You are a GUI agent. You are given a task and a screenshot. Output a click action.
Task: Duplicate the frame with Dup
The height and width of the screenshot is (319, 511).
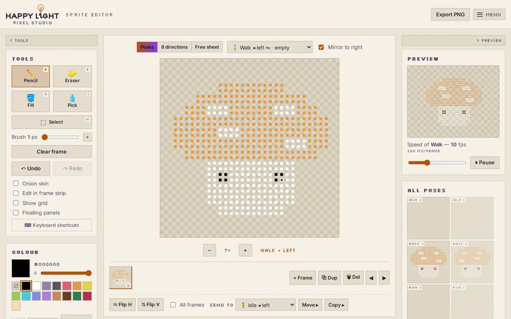[330, 278]
